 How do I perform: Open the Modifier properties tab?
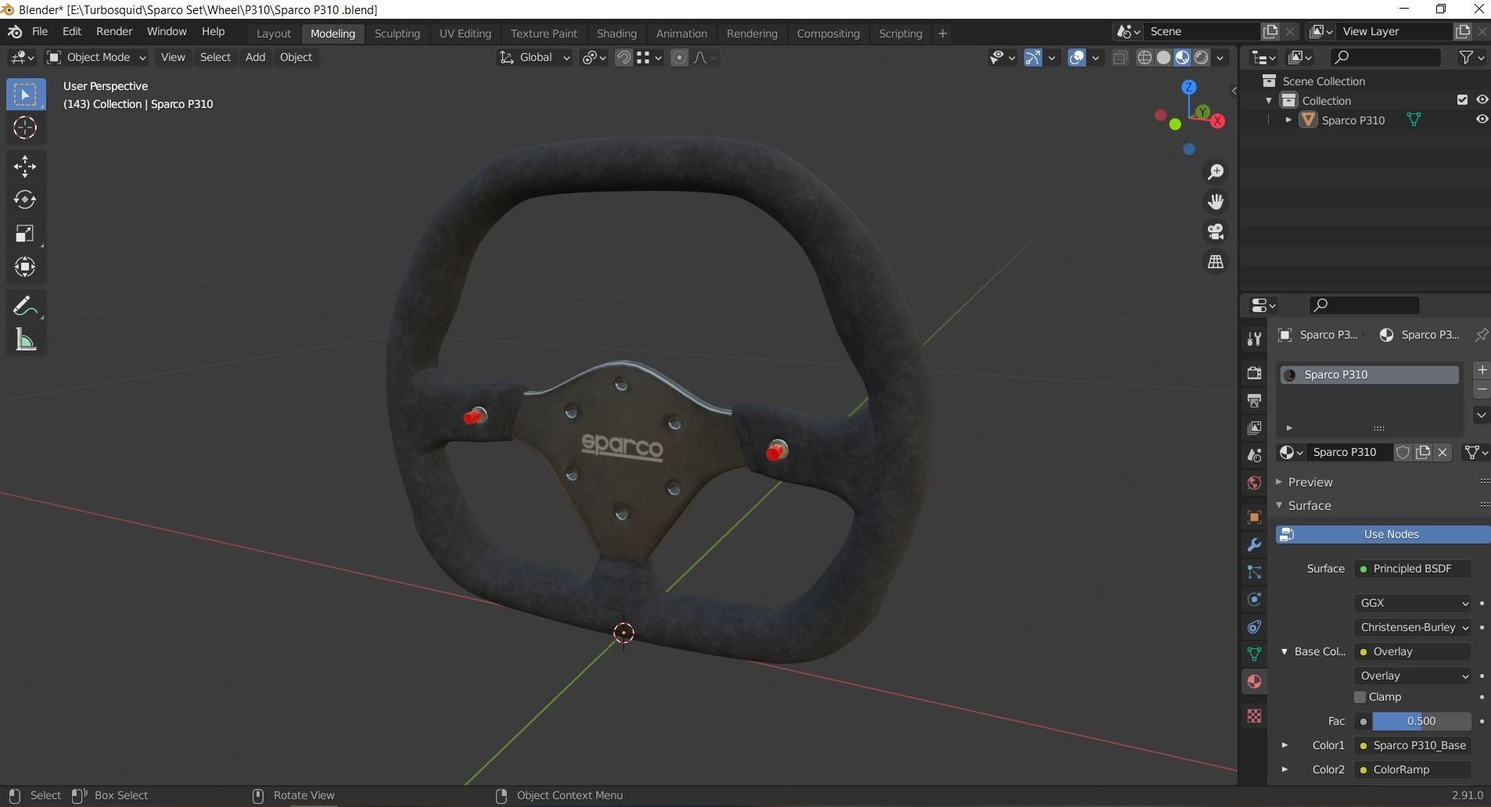1254,544
